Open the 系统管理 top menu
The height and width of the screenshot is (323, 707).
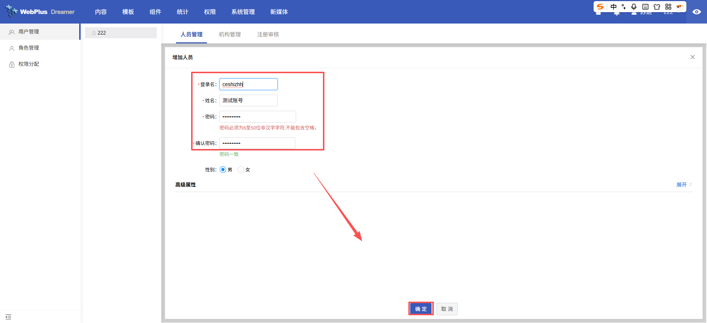coord(243,12)
